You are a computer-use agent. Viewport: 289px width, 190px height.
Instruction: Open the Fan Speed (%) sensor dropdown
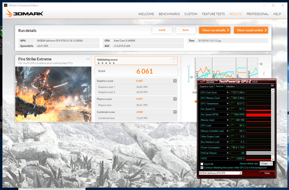pos(228,109)
